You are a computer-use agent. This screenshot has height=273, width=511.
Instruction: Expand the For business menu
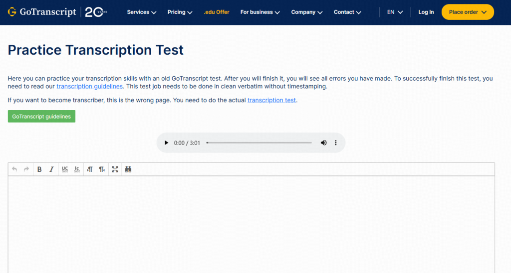click(260, 12)
